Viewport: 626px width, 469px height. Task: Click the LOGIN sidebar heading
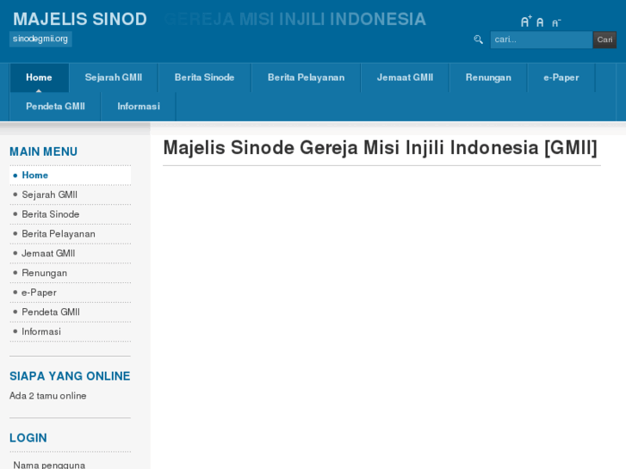tap(28, 438)
